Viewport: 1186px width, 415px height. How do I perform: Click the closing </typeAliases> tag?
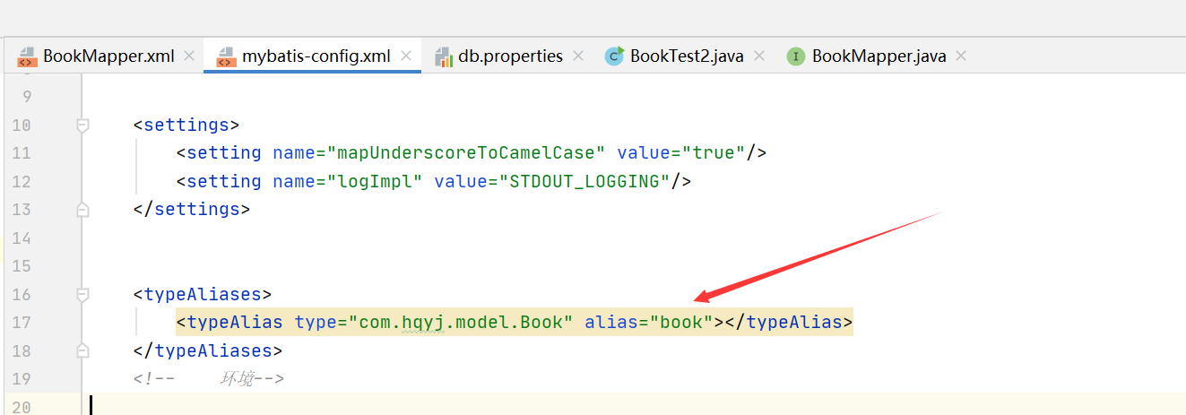point(208,350)
